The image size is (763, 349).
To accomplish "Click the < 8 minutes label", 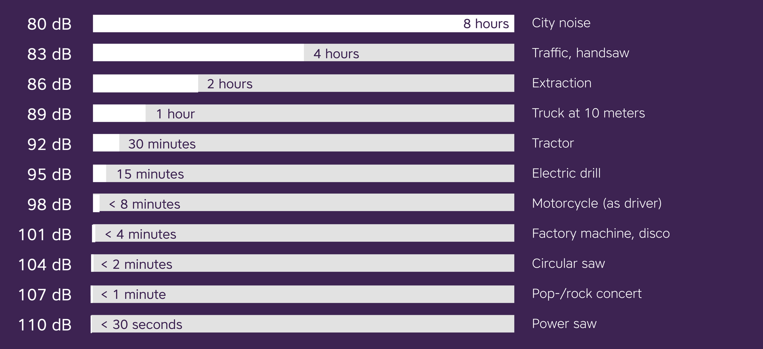I will (144, 204).
